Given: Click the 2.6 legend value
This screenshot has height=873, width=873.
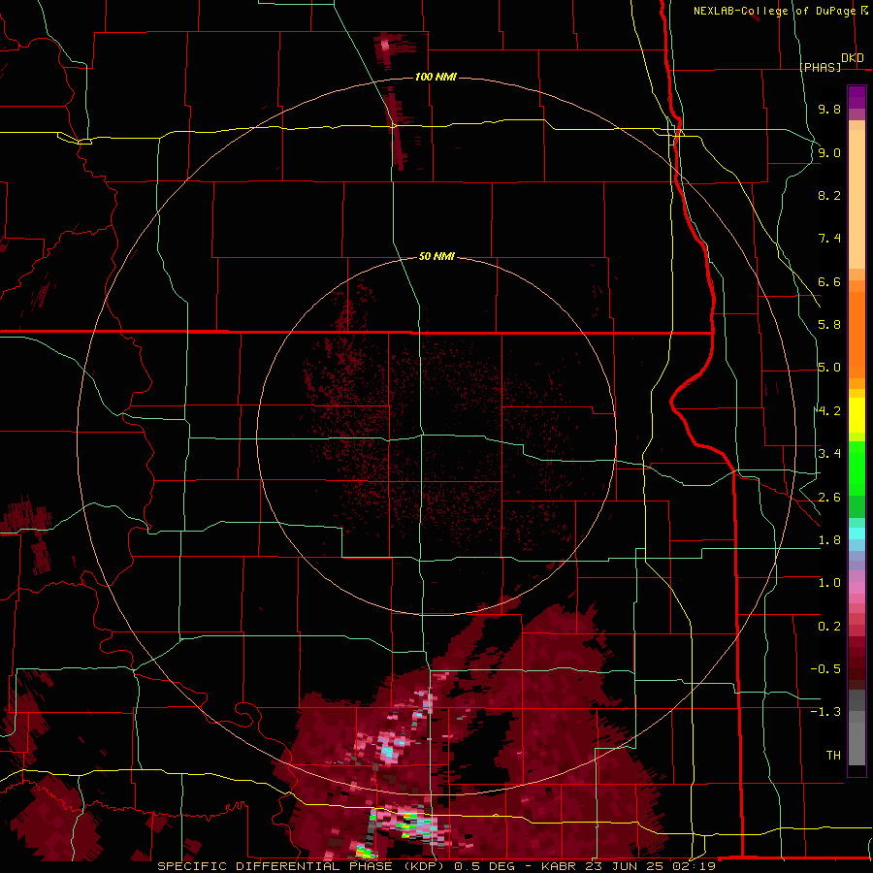Looking at the screenshot, I should coord(829,498).
